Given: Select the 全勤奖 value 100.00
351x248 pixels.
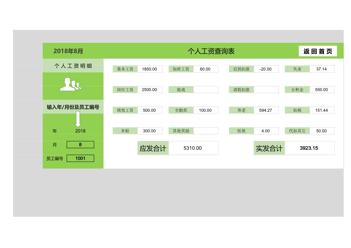Looking at the screenshot, I should 206,110.
